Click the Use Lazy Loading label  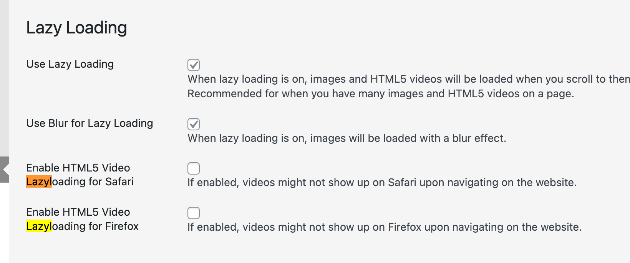70,64
